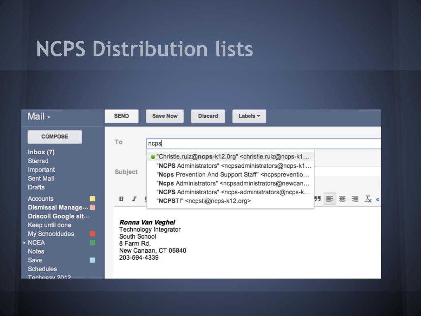Expand the NCEA label arrow
This screenshot has width=421, height=316.
pyautogui.click(x=24, y=243)
